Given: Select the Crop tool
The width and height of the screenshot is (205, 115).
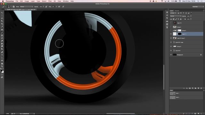Looking at the screenshot, I should tap(2, 24).
